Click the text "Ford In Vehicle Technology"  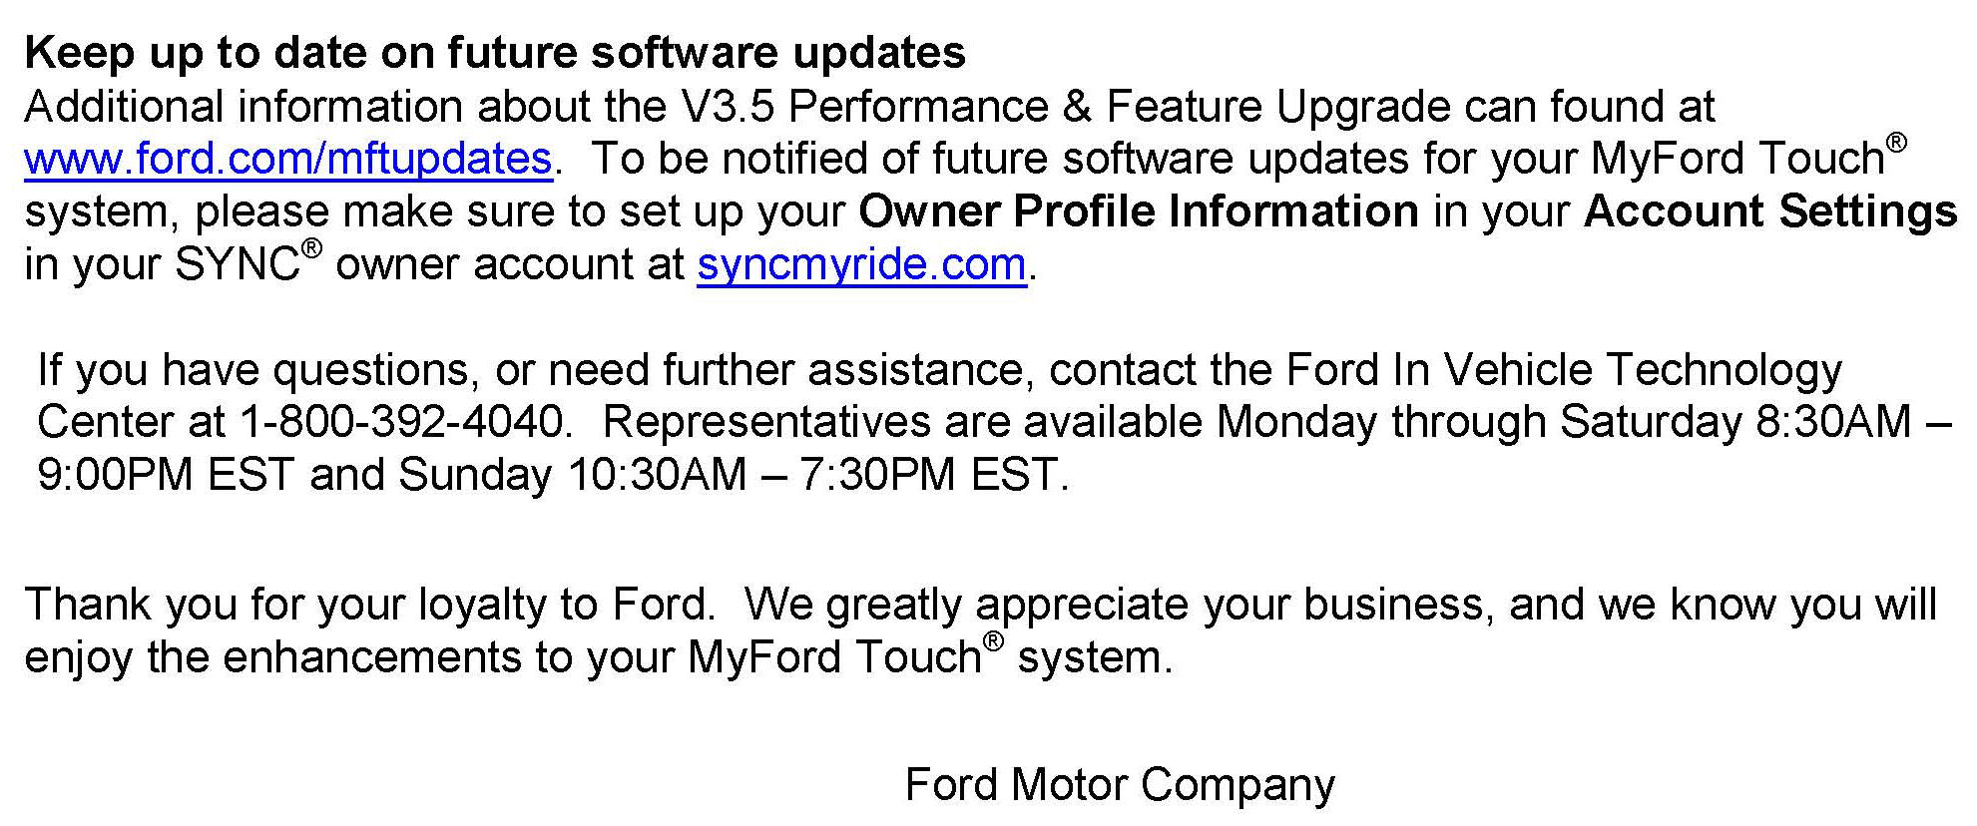pyautogui.click(x=1563, y=370)
